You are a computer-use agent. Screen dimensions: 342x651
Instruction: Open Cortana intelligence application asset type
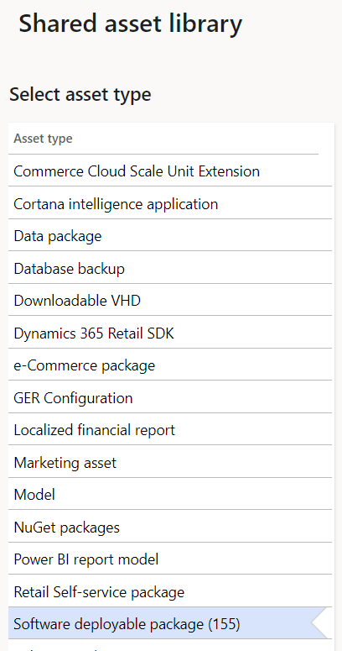pyautogui.click(x=170, y=203)
